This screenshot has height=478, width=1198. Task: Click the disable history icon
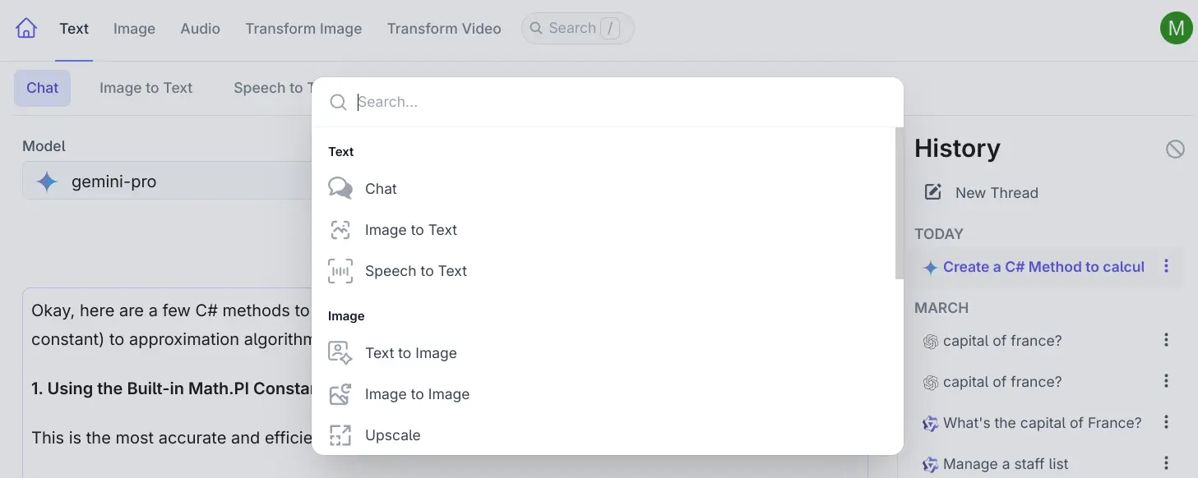pos(1175,149)
